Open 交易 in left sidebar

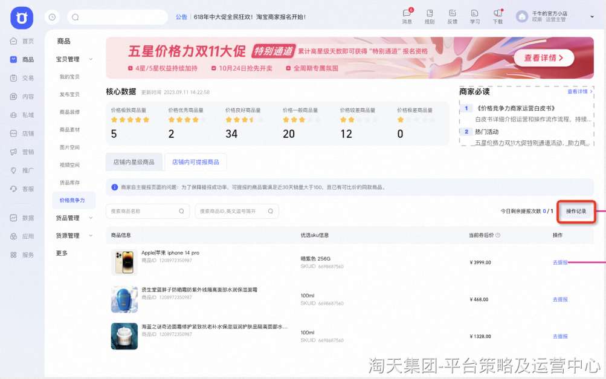22,78
